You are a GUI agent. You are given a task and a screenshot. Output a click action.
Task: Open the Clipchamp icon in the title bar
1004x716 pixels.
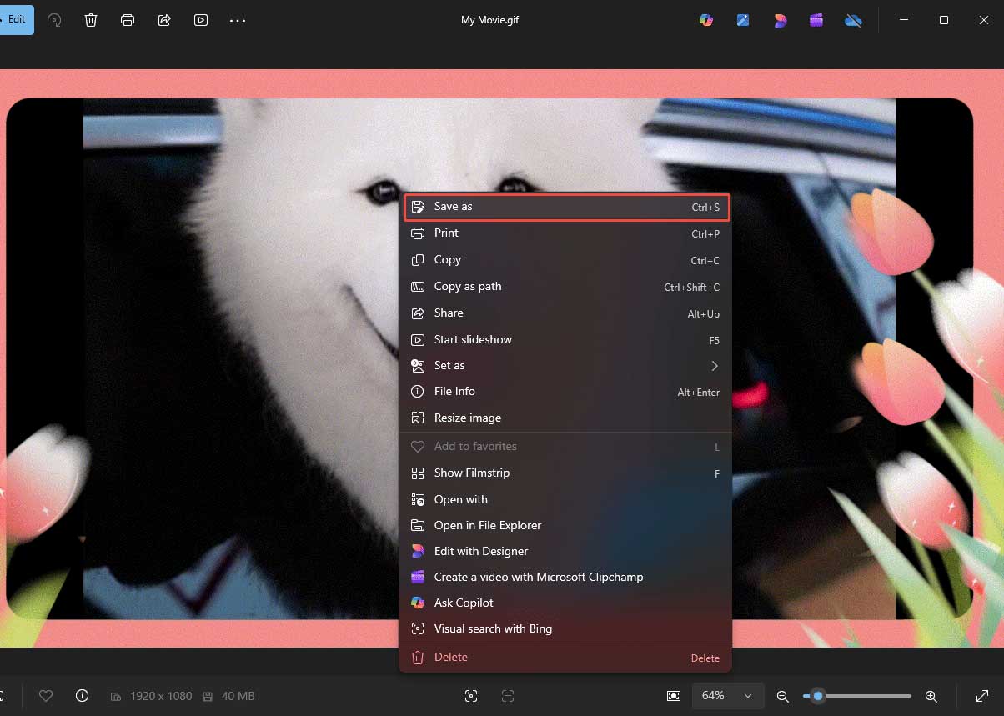coord(816,20)
